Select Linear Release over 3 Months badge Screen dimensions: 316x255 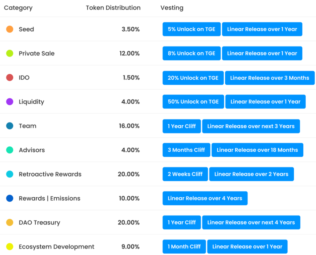click(270, 78)
